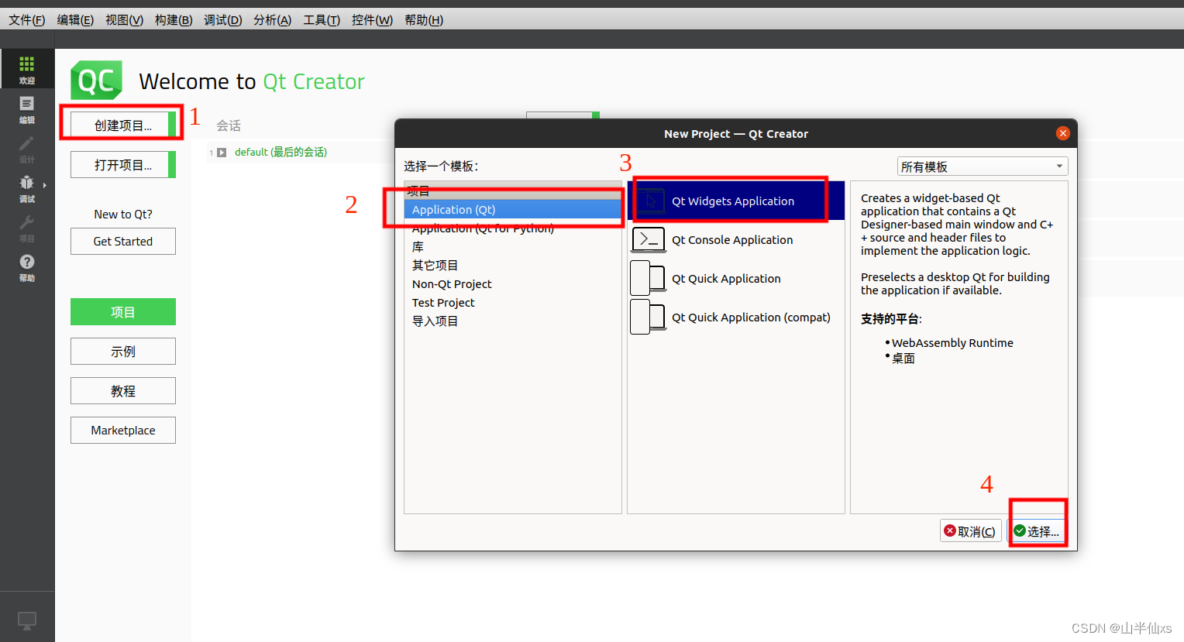
Task: Open the 帮助(H) menu
Action: [x=424, y=20]
